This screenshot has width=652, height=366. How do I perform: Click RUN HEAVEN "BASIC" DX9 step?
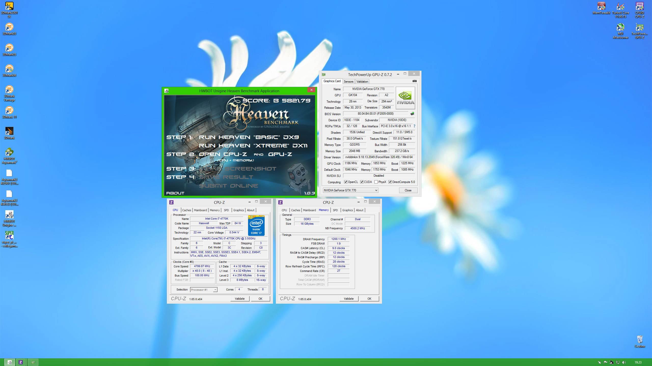249,137
